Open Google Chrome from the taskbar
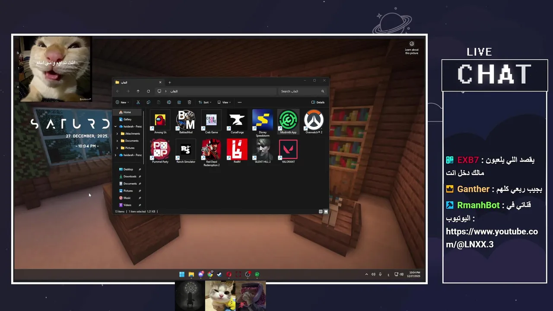The image size is (553, 311). pyautogui.click(x=210, y=274)
